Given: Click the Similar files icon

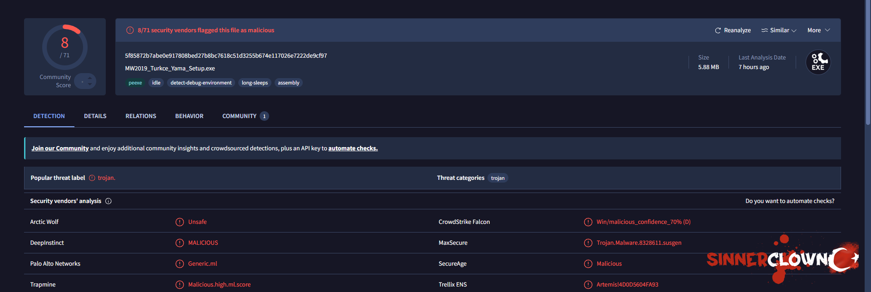Looking at the screenshot, I should [x=764, y=30].
